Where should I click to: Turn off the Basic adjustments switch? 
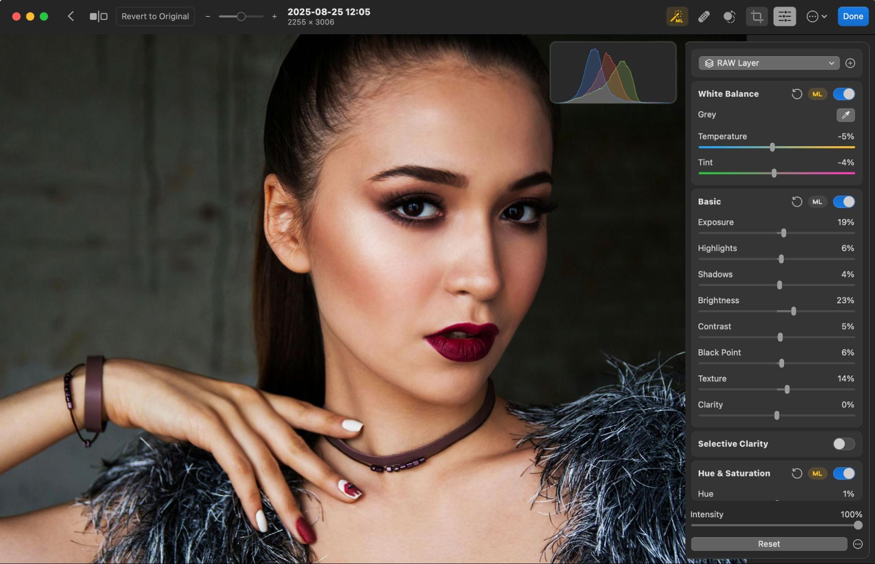pos(843,202)
